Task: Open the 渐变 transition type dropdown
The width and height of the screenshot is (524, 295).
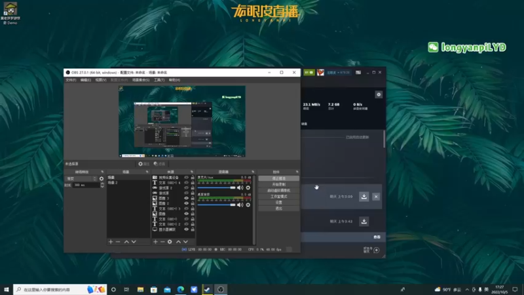Action: 81,178
